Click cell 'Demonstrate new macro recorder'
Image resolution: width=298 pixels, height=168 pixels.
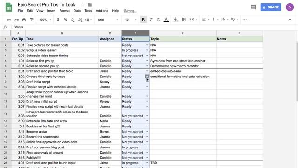(x=183, y=66)
